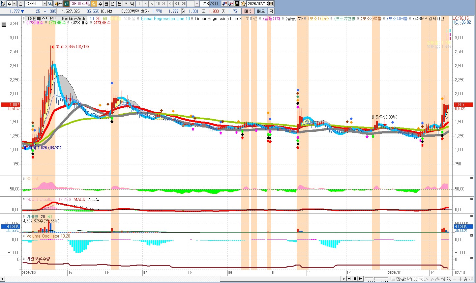Click the 매도 sell button
The image size is (476, 283).
point(261,11)
